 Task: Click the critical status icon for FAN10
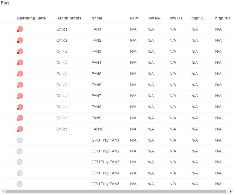[20, 129]
